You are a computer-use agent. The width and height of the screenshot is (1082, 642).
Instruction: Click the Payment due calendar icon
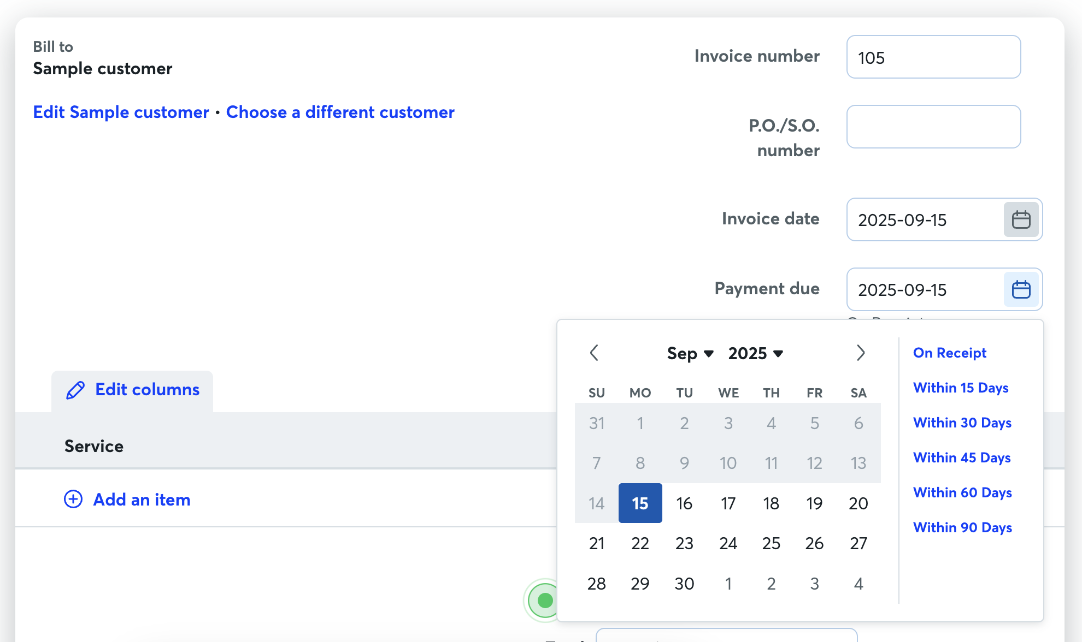coord(1021,289)
